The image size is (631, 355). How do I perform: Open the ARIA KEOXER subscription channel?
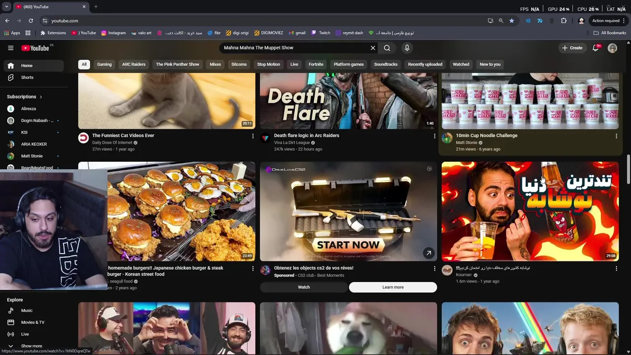(x=34, y=144)
